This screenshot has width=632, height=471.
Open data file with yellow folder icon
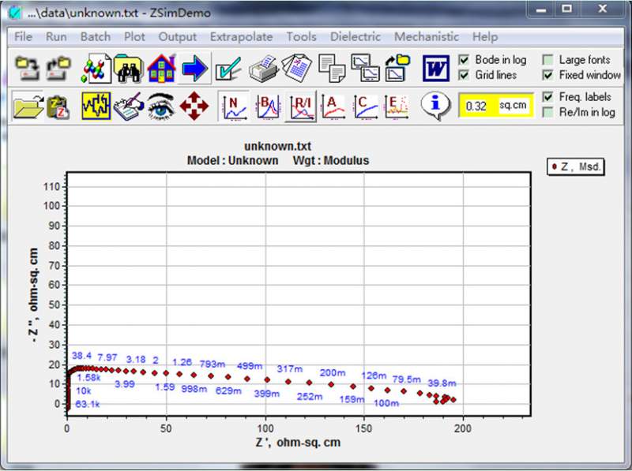click(28, 106)
